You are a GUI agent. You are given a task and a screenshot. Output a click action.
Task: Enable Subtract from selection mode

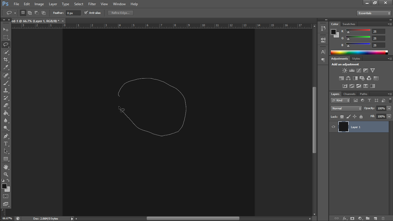click(x=37, y=13)
